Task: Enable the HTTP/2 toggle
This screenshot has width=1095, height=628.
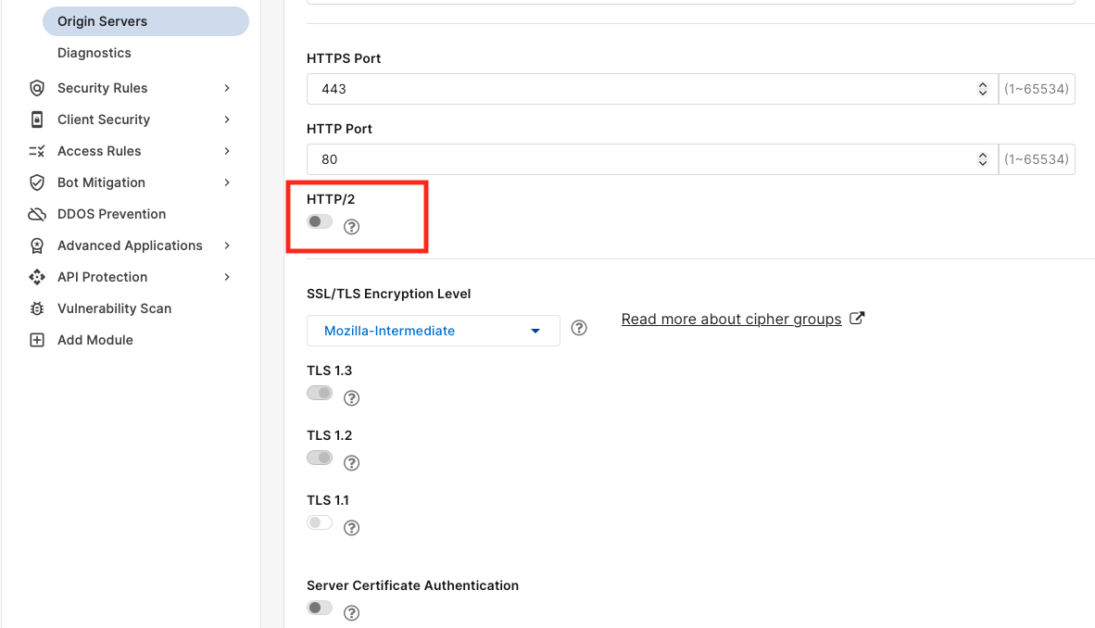Action: click(x=320, y=221)
